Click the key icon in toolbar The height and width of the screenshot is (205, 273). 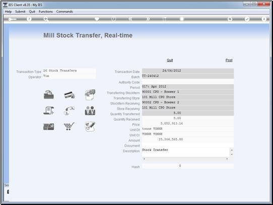tap(12, 19)
